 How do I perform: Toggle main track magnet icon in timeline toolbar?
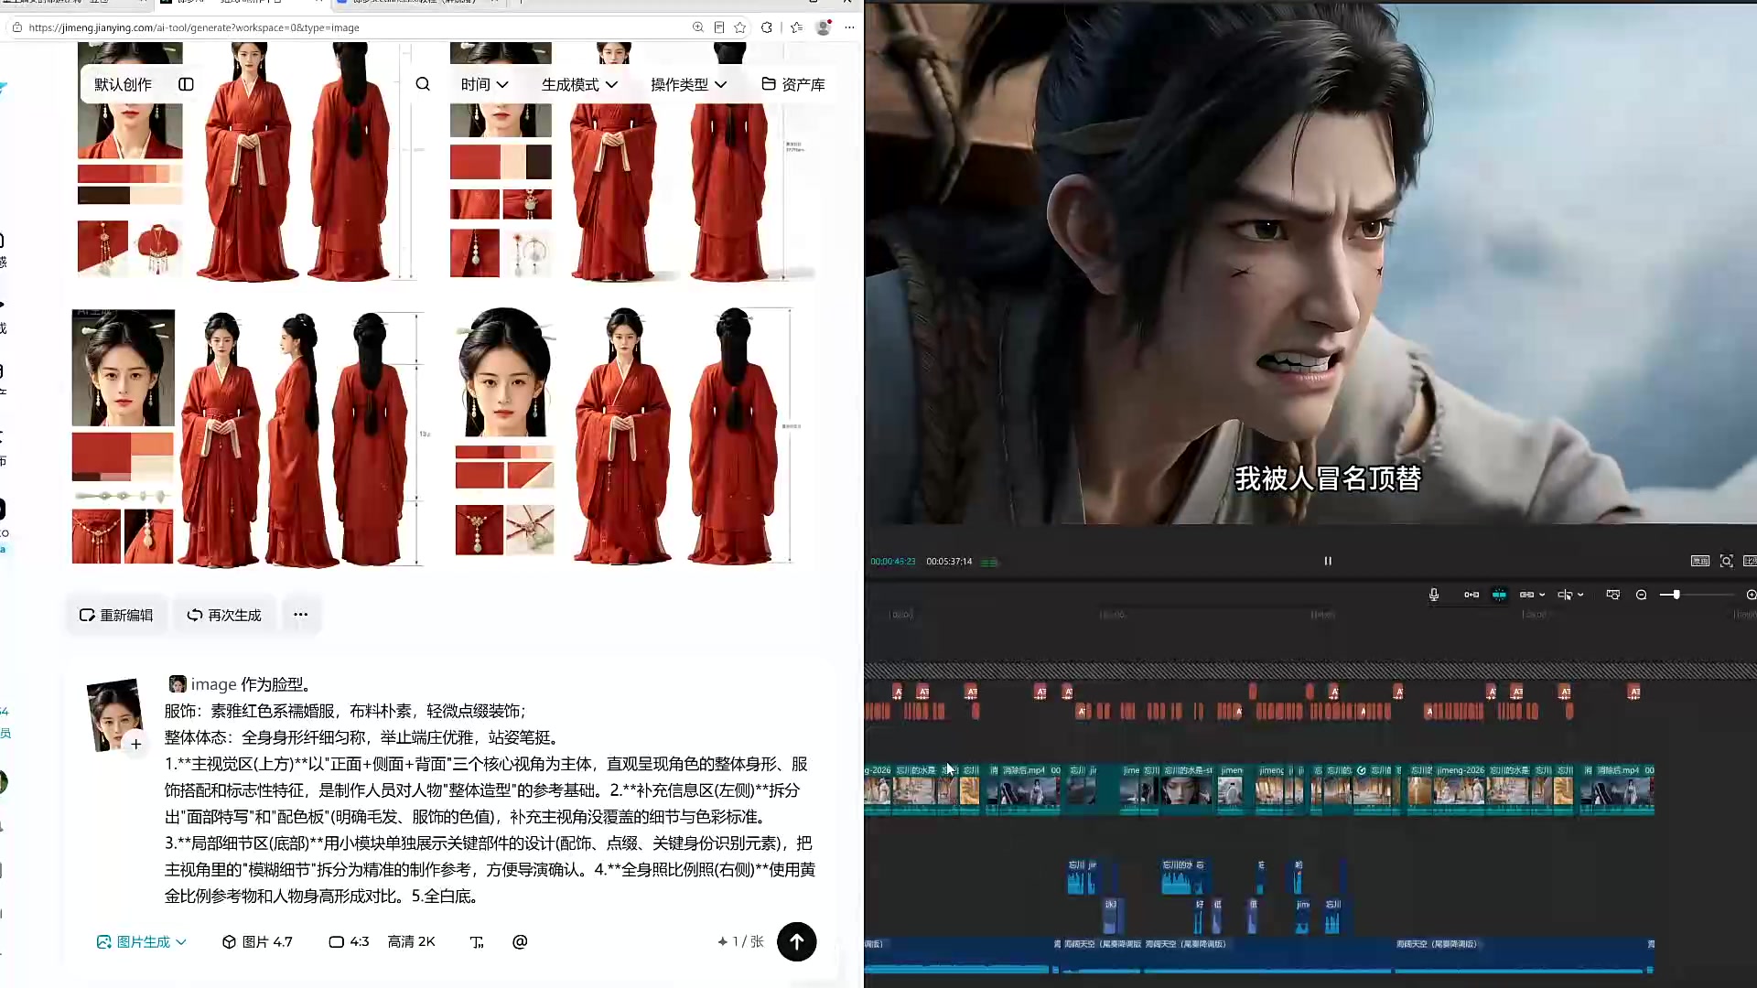click(x=1471, y=595)
